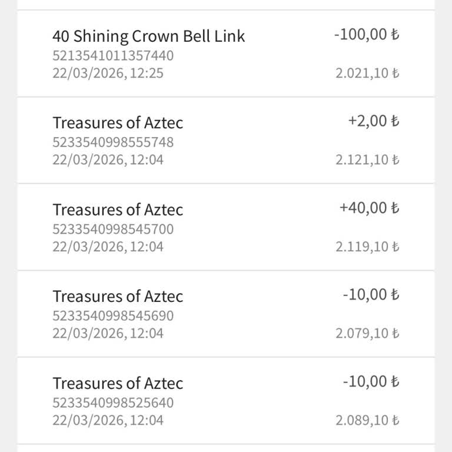Image resolution: width=452 pixels, height=452 pixels.
Task: Open the 40 Shining Crown Bell Link transaction
Action: pyautogui.click(x=148, y=36)
